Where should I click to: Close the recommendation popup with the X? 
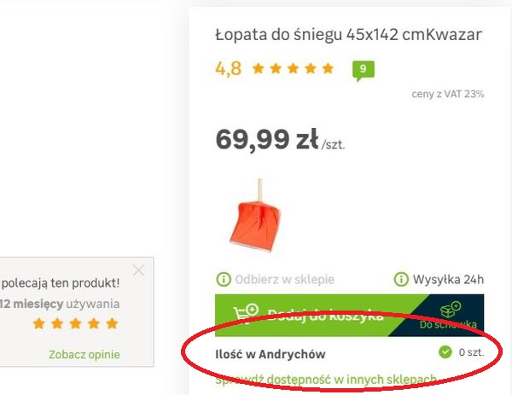point(138,270)
